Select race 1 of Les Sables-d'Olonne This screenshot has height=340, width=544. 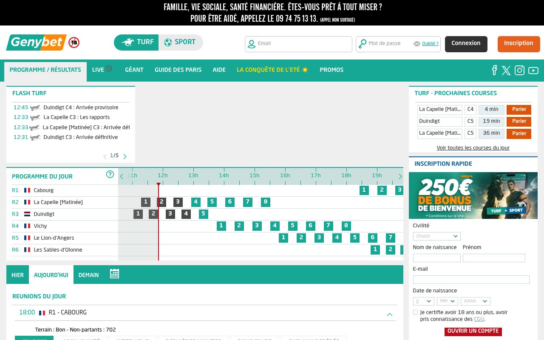(375, 249)
